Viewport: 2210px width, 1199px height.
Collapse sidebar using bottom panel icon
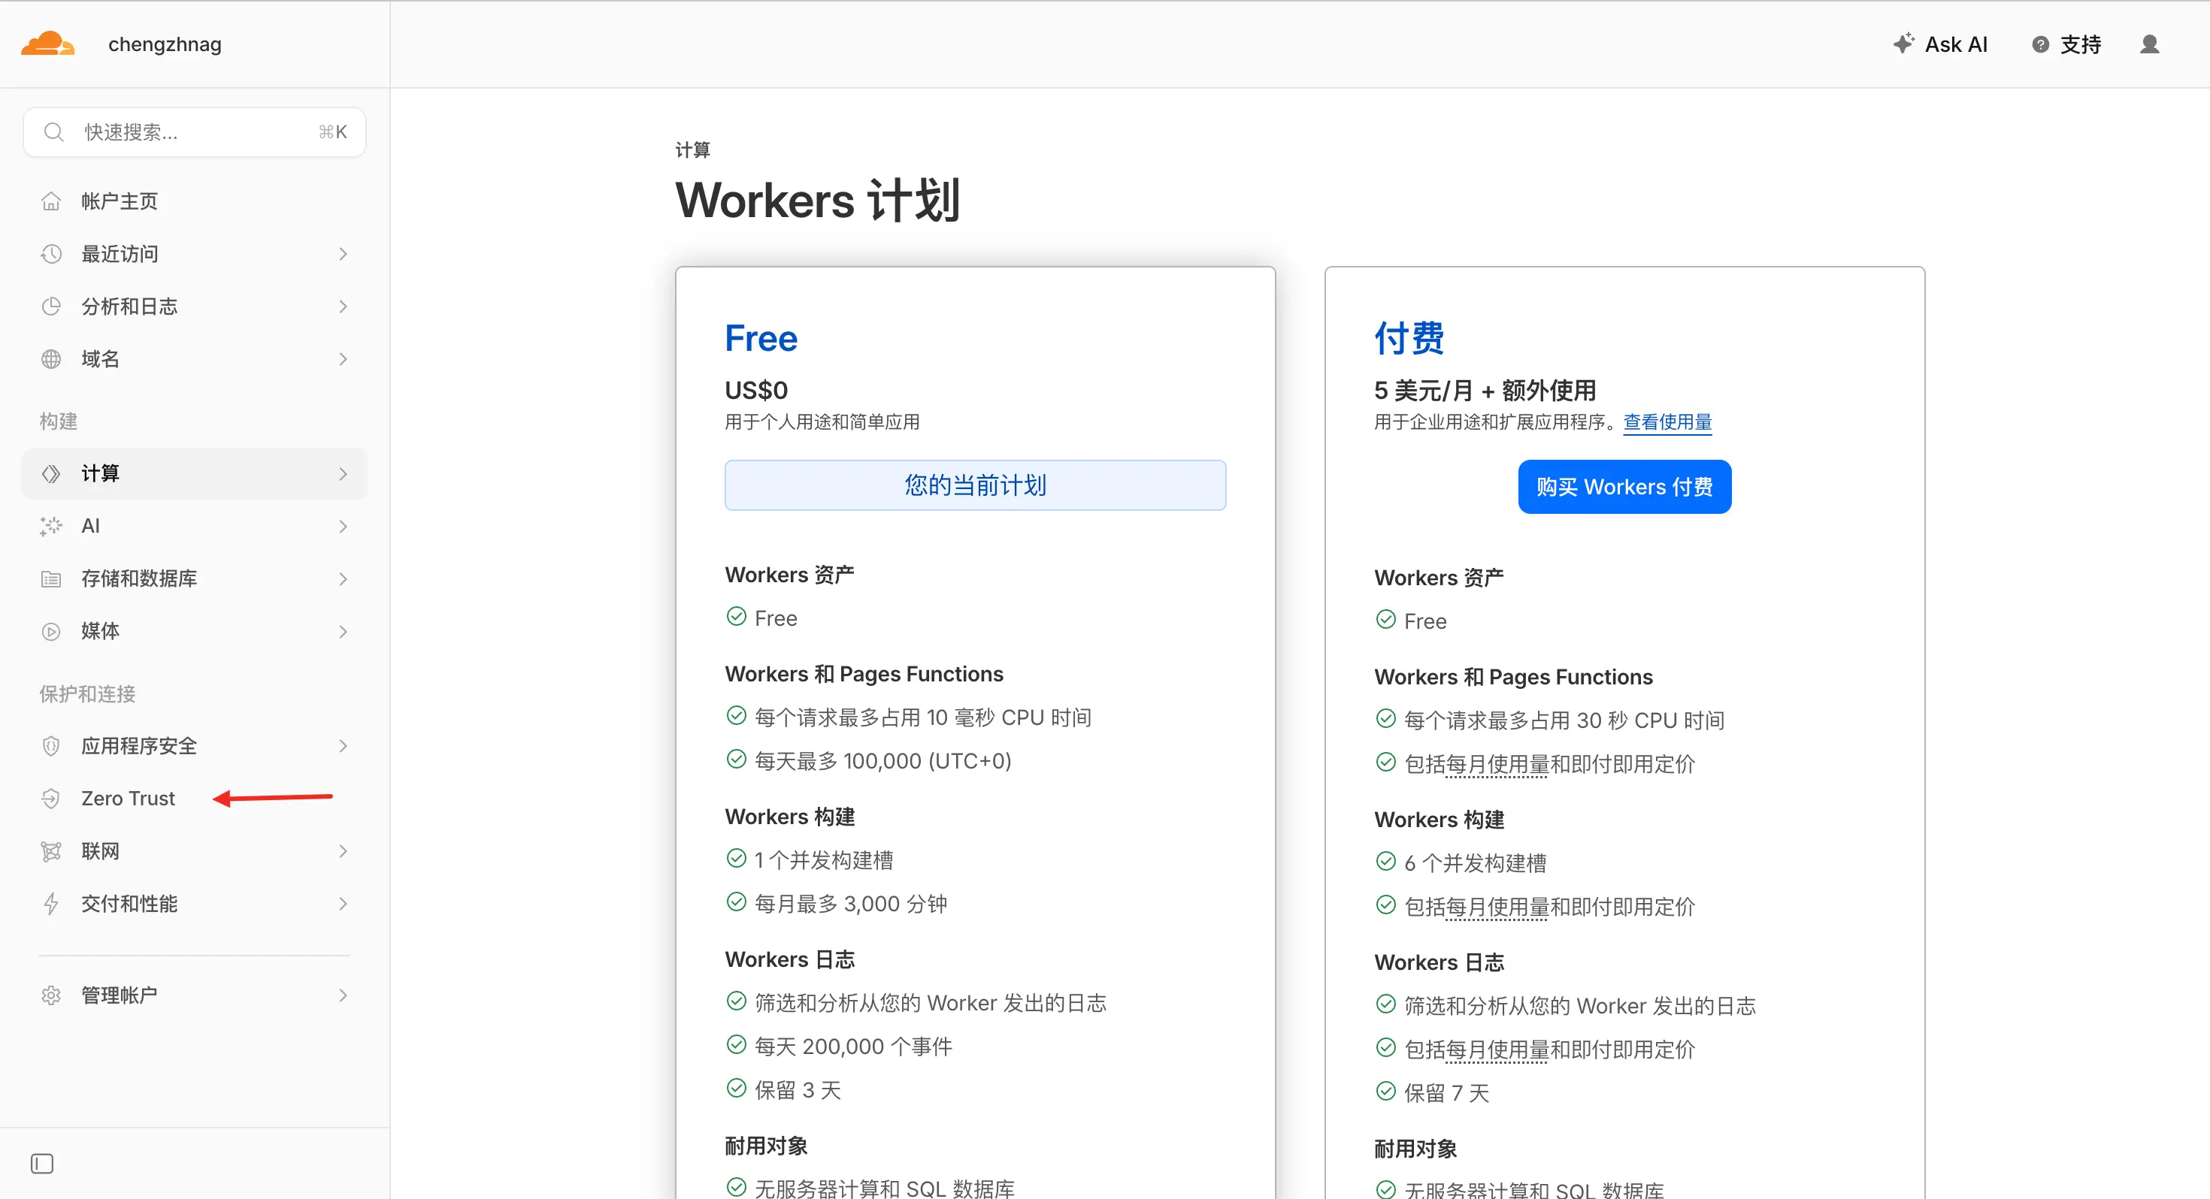[x=42, y=1163]
